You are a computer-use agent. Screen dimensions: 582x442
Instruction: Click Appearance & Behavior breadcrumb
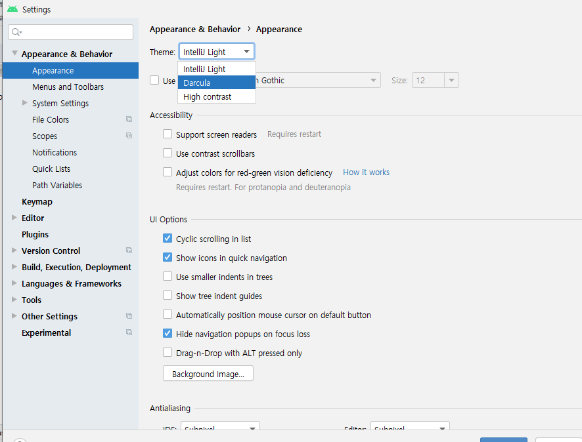(x=195, y=30)
